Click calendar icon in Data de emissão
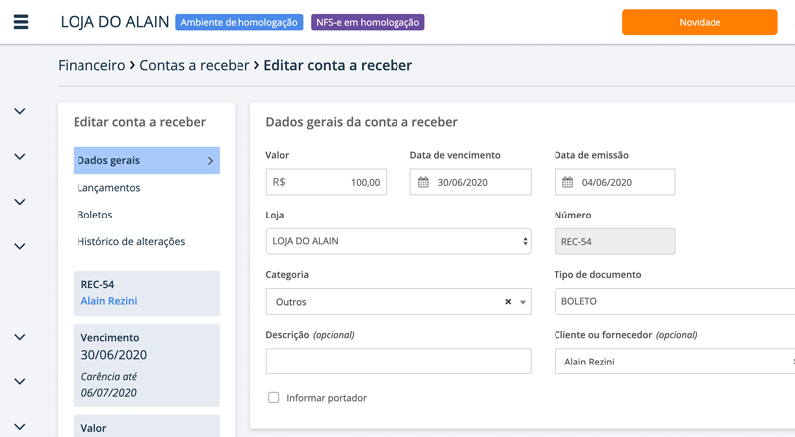This screenshot has width=795, height=437. tap(567, 183)
